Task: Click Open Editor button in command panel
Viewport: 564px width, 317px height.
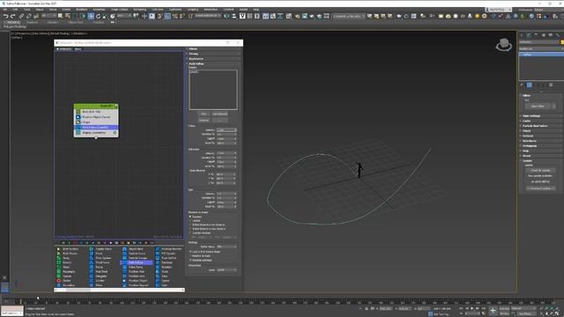Action: point(538,107)
